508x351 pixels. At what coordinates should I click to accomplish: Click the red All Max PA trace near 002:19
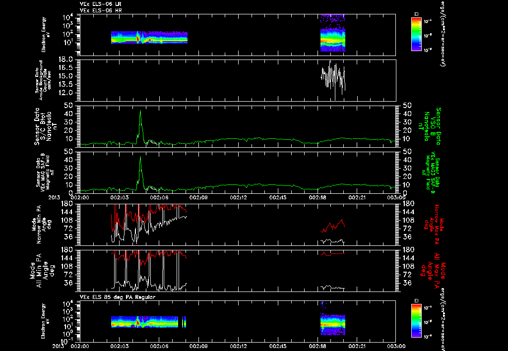333,254
